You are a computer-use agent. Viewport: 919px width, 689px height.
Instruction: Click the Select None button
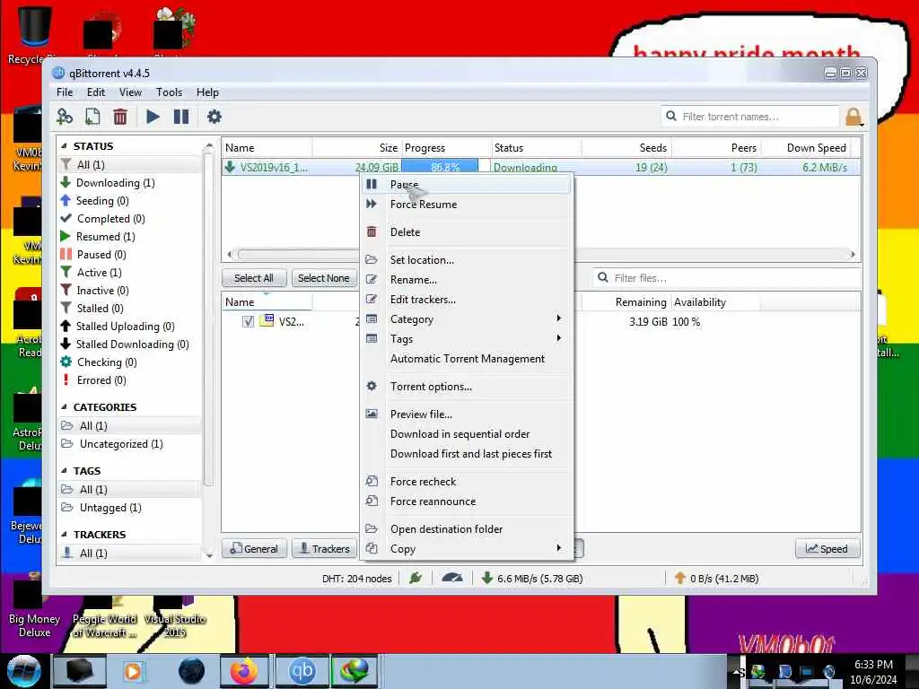[323, 278]
